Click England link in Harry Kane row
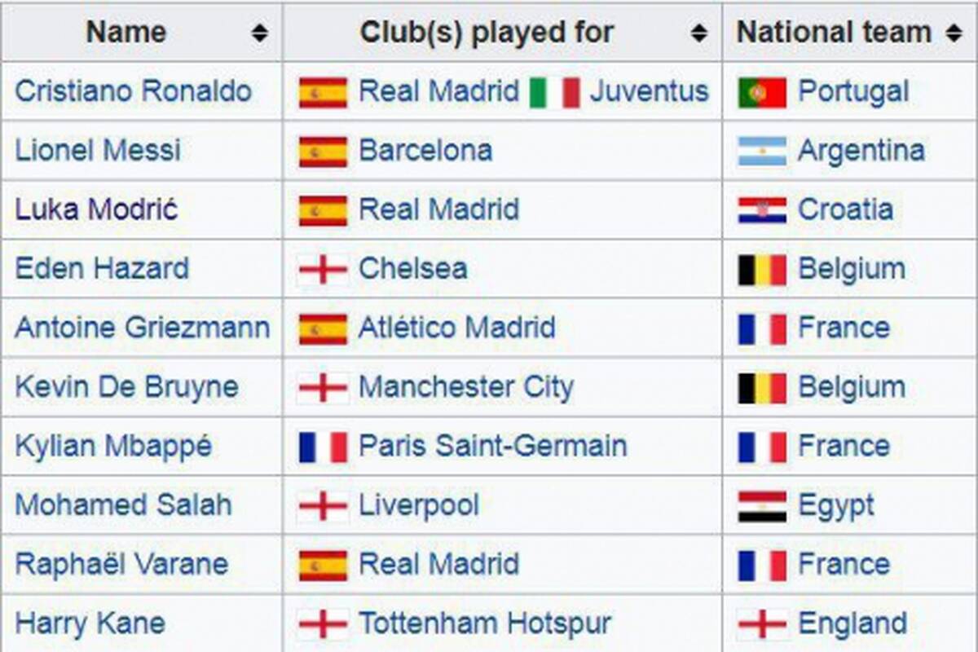 coord(852,624)
